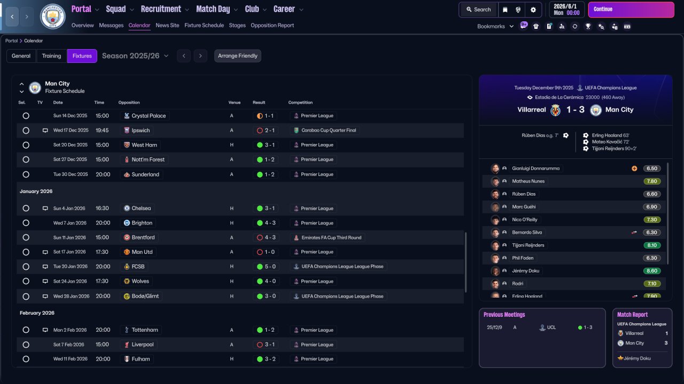684x384 pixels.
Task: Select the Man Utd fixture radio button
Action: tap(26, 252)
